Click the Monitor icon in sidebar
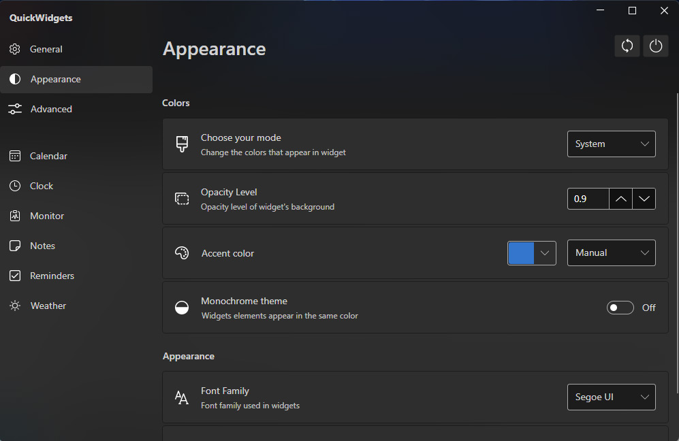The height and width of the screenshot is (441, 679). tap(15, 216)
